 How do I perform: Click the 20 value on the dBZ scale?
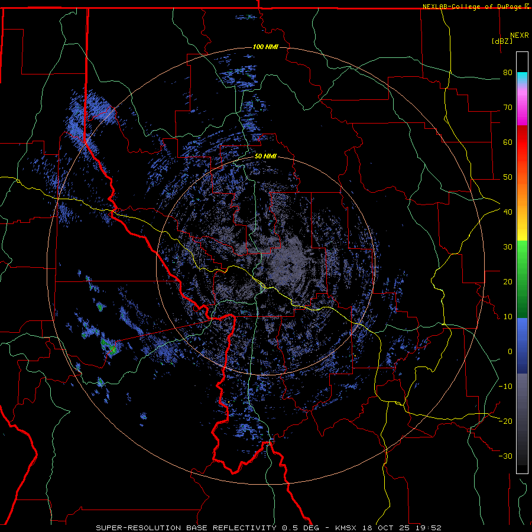[508, 282]
